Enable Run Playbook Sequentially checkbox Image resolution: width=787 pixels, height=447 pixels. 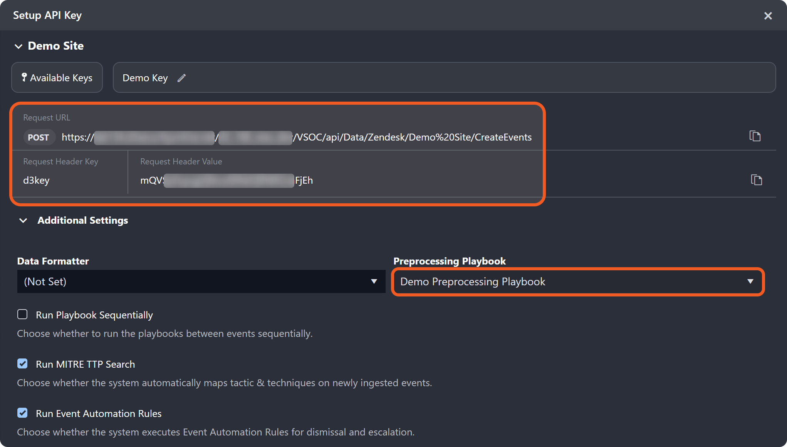22,315
